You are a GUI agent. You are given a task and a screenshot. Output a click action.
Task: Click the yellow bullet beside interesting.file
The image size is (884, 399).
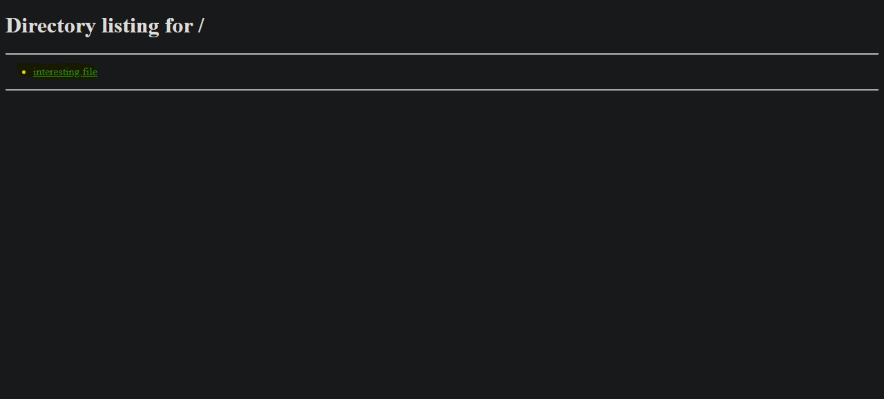click(24, 72)
